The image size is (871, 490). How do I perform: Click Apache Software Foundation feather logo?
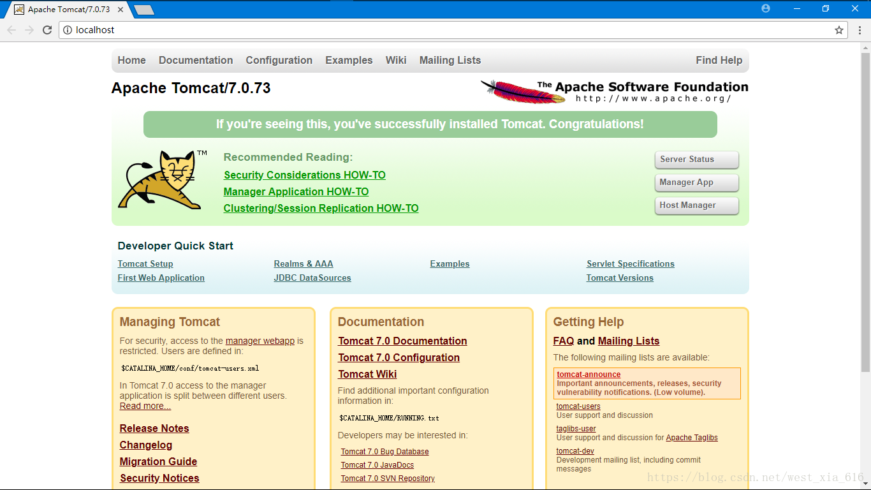pos(614,91)
